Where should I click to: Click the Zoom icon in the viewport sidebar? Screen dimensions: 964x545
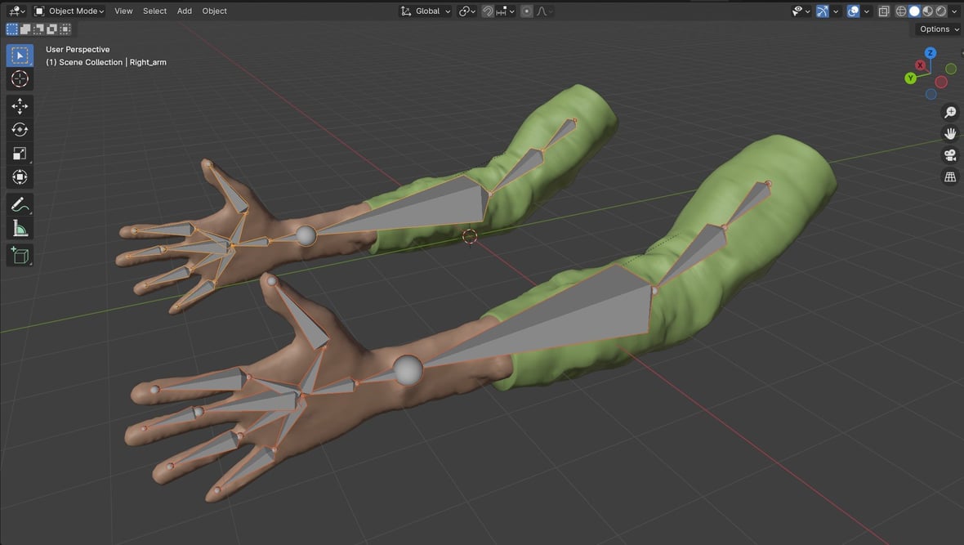click(x=950, y=112)
